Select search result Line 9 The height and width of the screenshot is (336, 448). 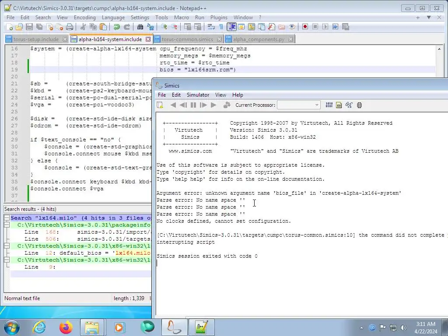tap(80, 267)
